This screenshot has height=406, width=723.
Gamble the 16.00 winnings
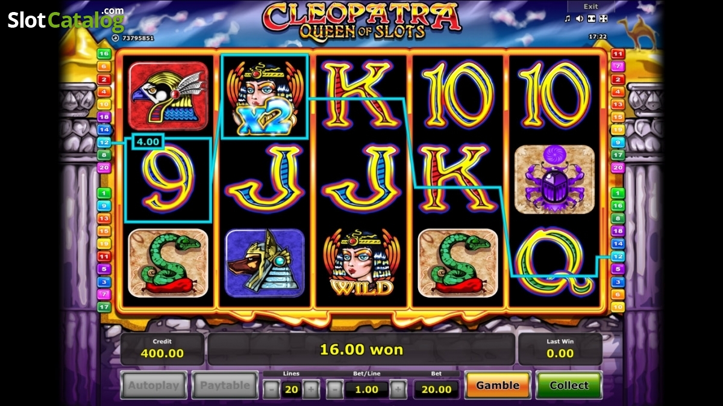(x=498, y=386)
